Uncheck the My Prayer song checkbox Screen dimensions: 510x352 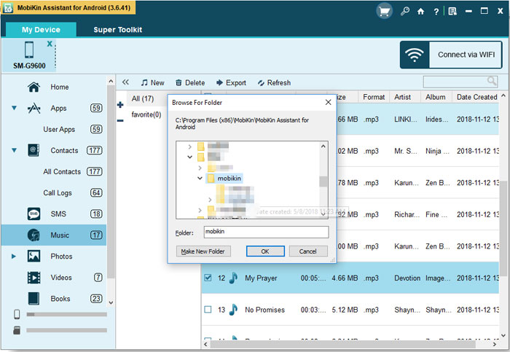tap(208, 278)
